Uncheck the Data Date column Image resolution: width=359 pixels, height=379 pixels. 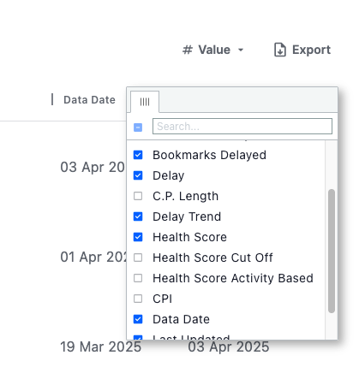138,319
